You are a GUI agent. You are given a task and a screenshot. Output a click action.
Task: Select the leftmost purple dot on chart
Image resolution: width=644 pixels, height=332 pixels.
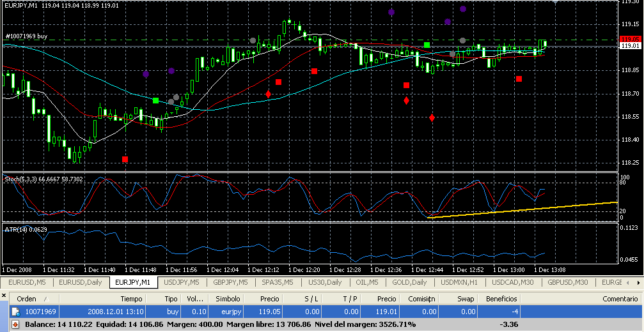pos(146,74)
